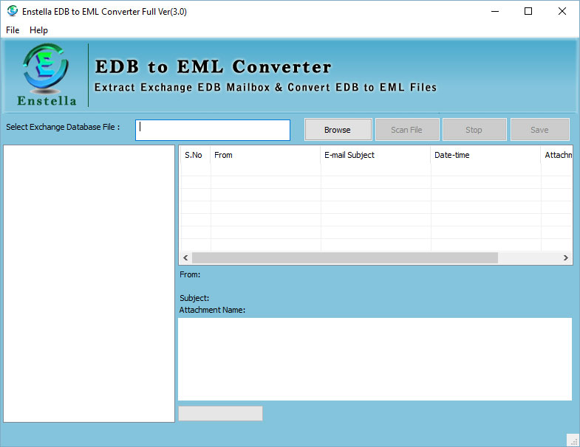The height and width of the screenshot is (447, 580).
Task: Click the S.No column header
Action: [x=194, y=155]
